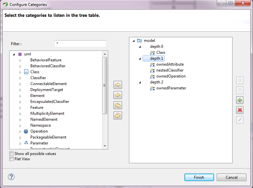The height and width of the screenshot is (188, 253).
Task: Click the ownedOperation reference icon
Action: point(152,76)
